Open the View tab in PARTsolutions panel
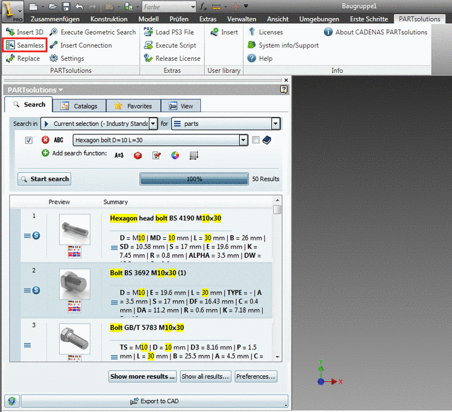The height and width of the screenshot is (412, 452). pos(181,106)
